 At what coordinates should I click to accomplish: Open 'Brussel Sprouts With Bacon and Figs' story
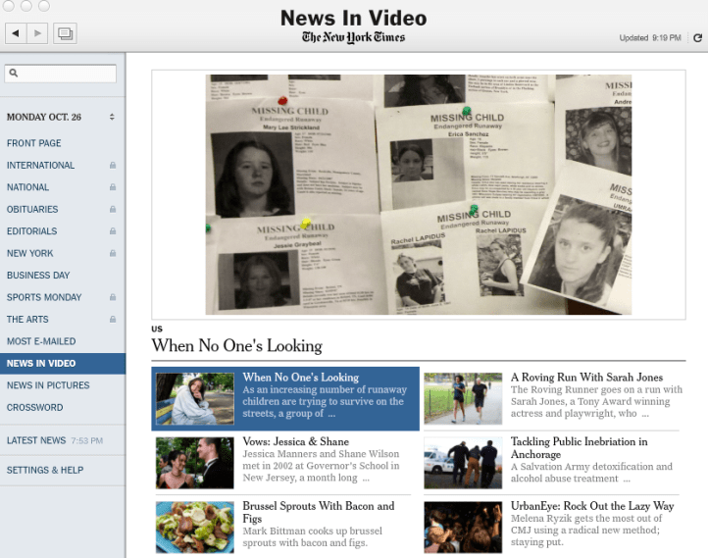[319, 512]
